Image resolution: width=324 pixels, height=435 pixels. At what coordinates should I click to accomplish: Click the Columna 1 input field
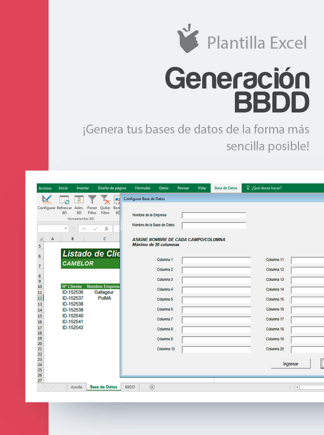(216, 260)
